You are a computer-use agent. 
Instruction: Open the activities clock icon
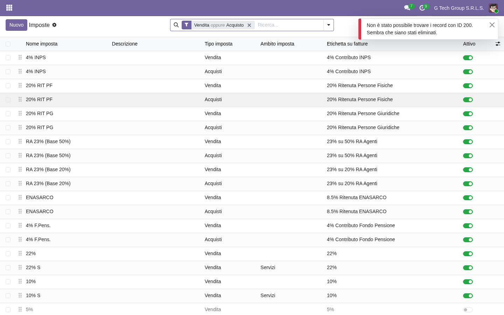click(422, 8)
